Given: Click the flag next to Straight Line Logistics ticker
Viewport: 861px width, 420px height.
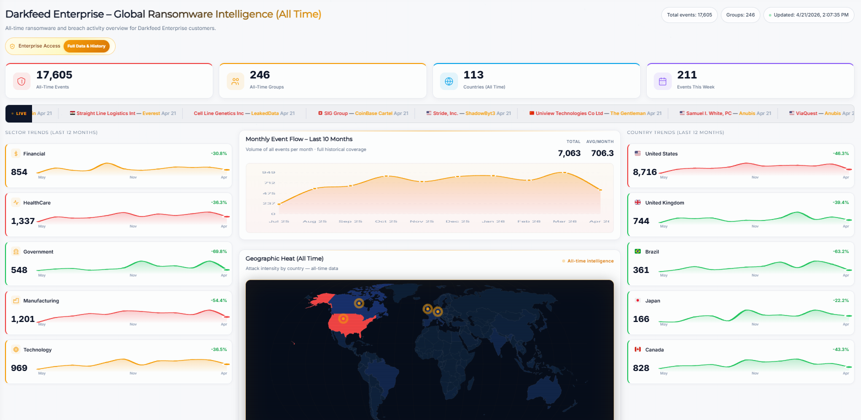Looking at the screenshot, I should tap(73, 113).
